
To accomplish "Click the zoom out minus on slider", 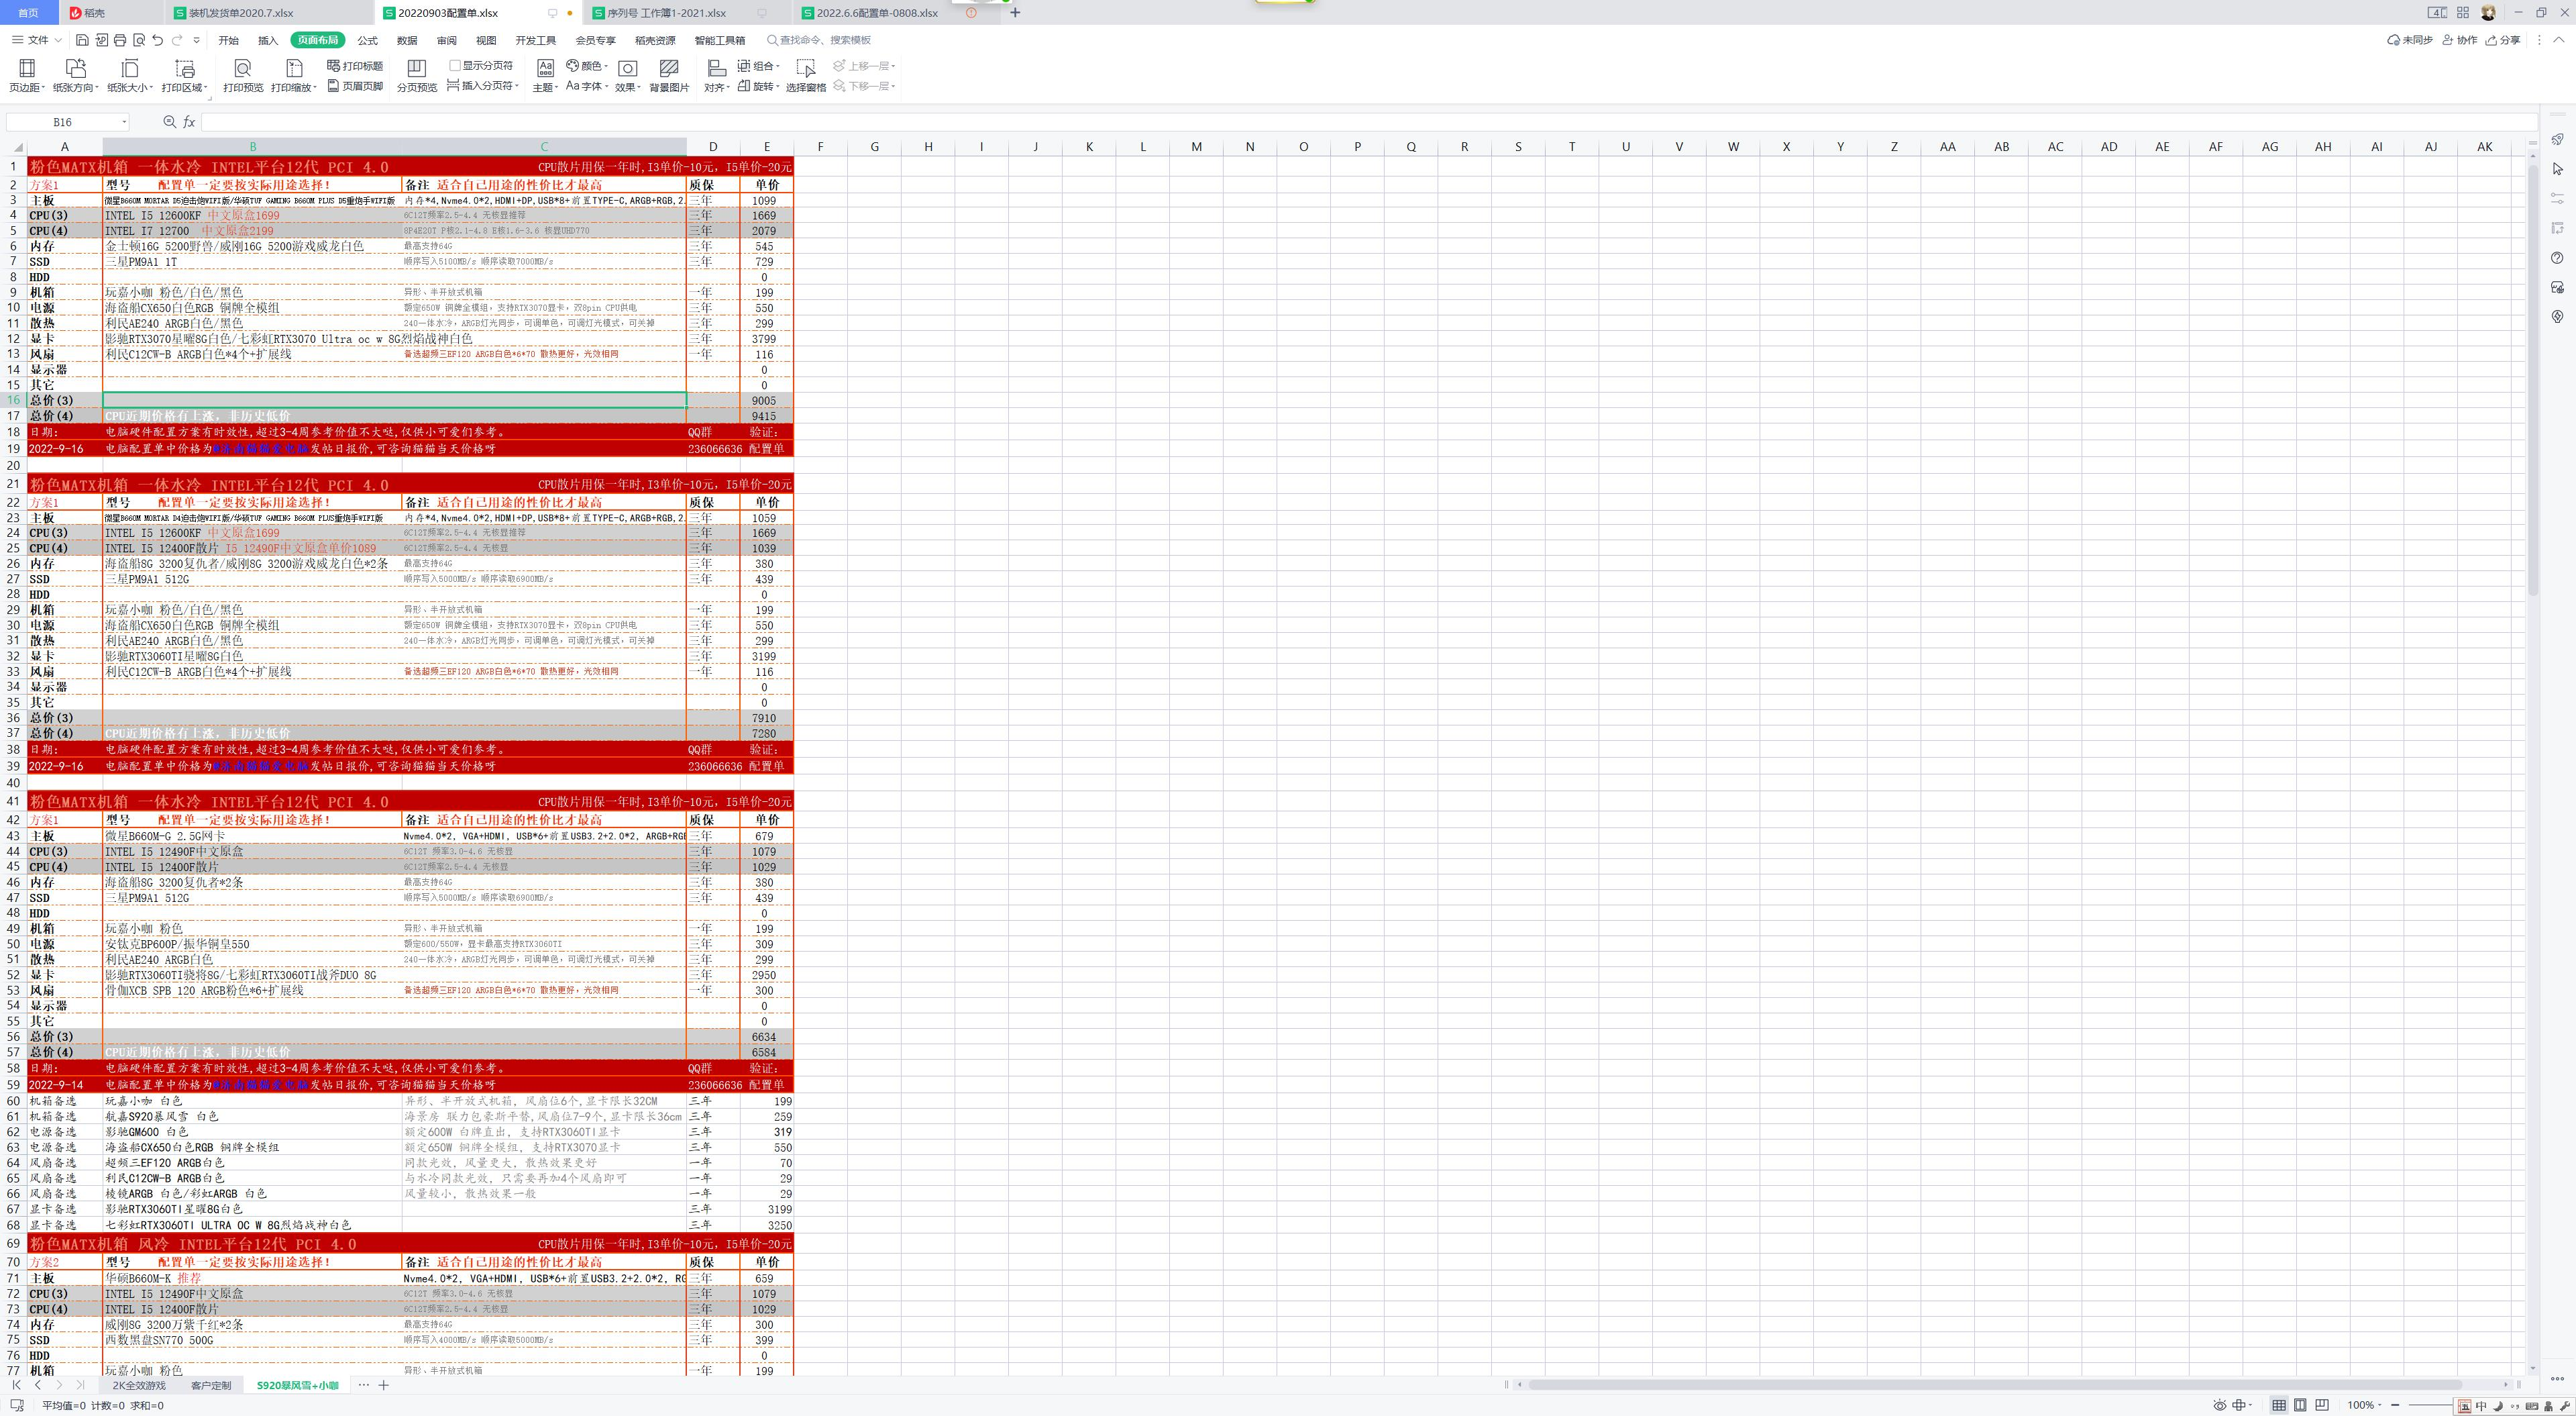I will coord(2395,1405).
